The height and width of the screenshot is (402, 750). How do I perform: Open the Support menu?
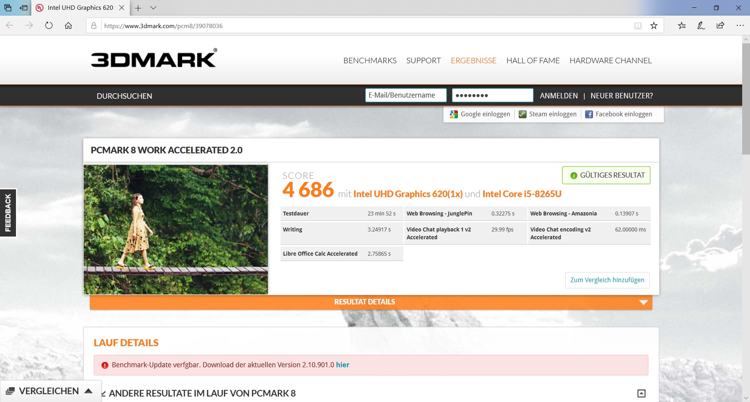click(x=423, y=60)
